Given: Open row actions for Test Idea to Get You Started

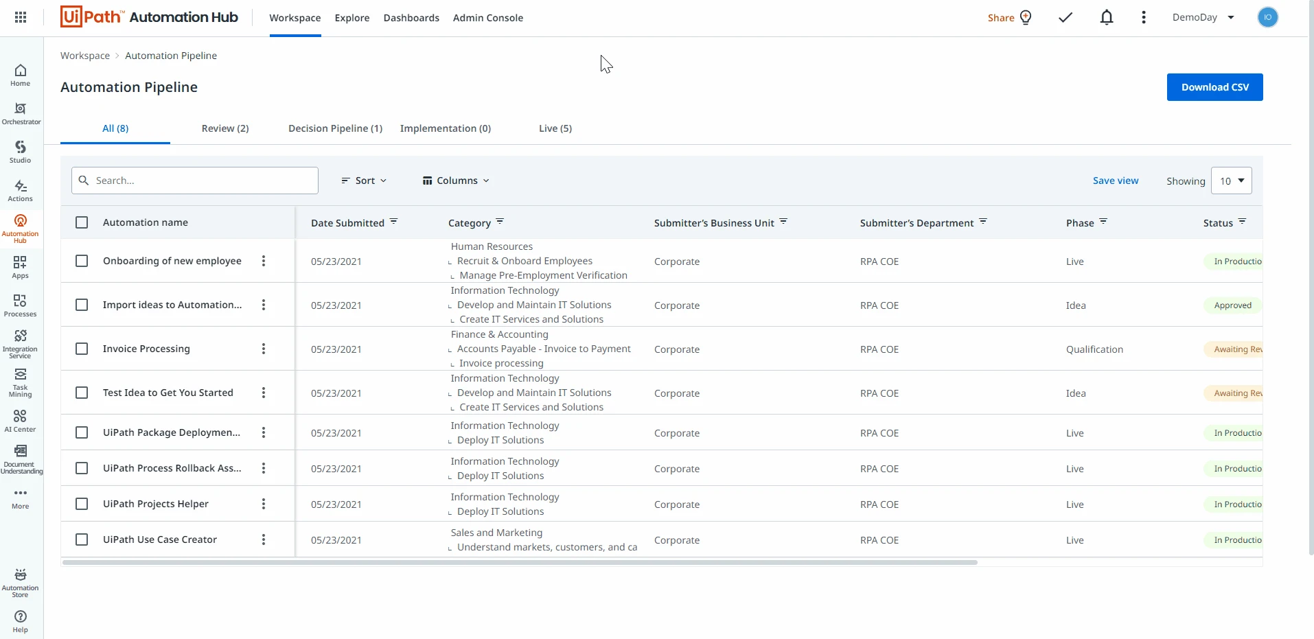Looking at the screenshot, I should coord(264,393).
